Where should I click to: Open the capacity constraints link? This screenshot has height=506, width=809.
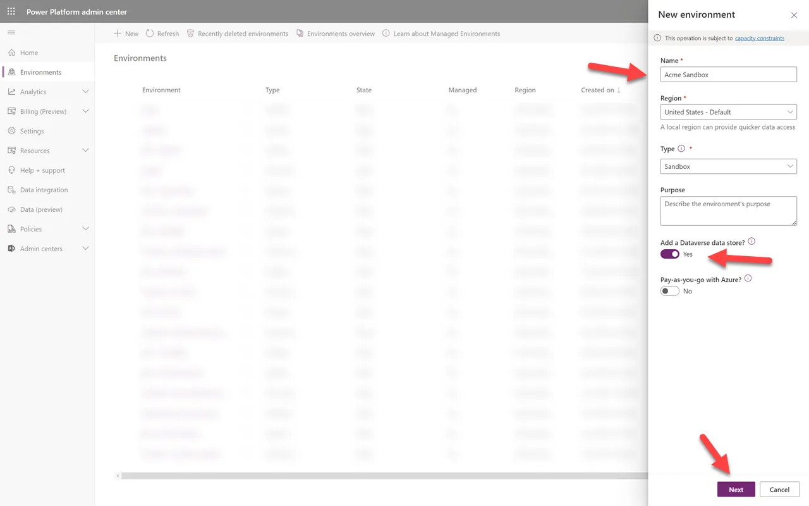(759, 38)
